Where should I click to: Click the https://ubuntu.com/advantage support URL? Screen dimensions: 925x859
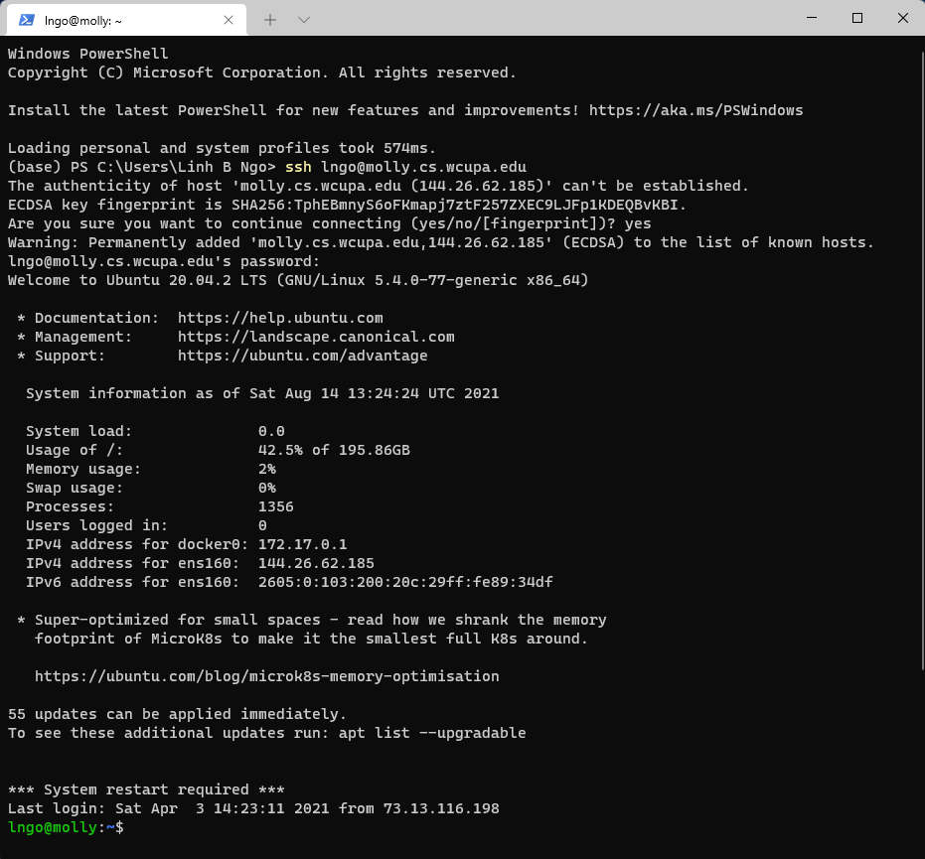tap(303, 356)
